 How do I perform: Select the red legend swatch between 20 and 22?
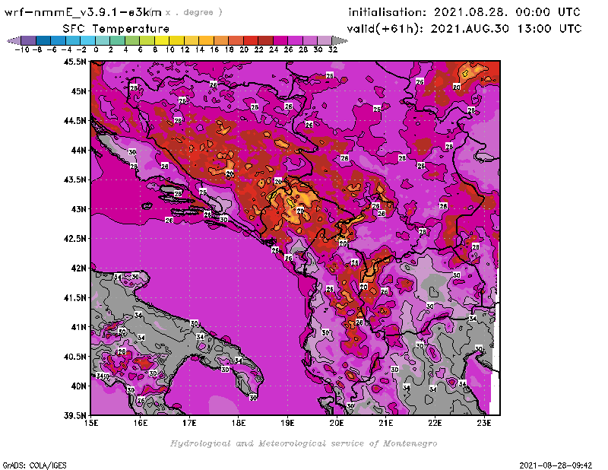(x=251, y=40)
